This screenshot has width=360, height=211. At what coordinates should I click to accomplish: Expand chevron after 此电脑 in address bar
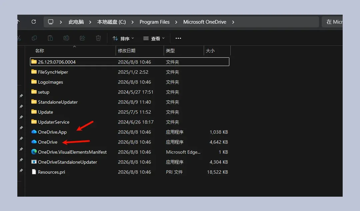tap(90, 22)
